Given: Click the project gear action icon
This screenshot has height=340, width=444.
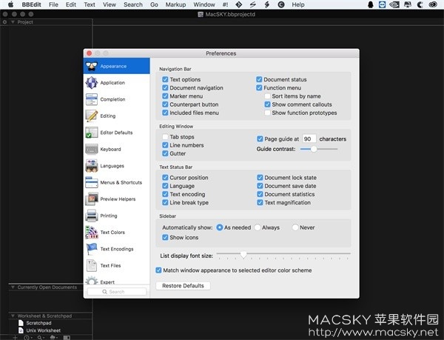Looking at the screenshot, I should pos(4,22).
